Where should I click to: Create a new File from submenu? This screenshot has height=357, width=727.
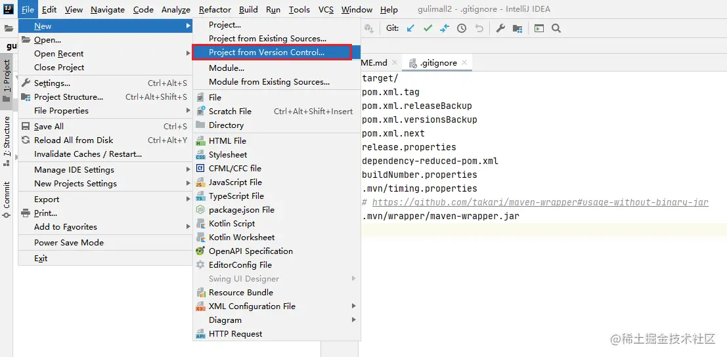click(x=276, y=98)
